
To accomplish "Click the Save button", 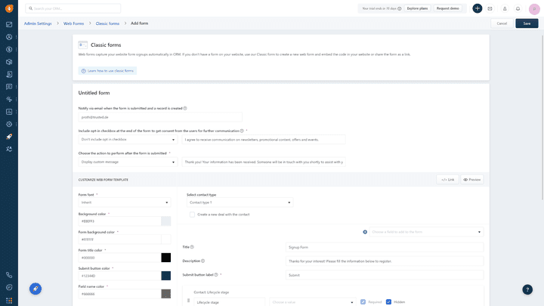I will coord(527,23).
